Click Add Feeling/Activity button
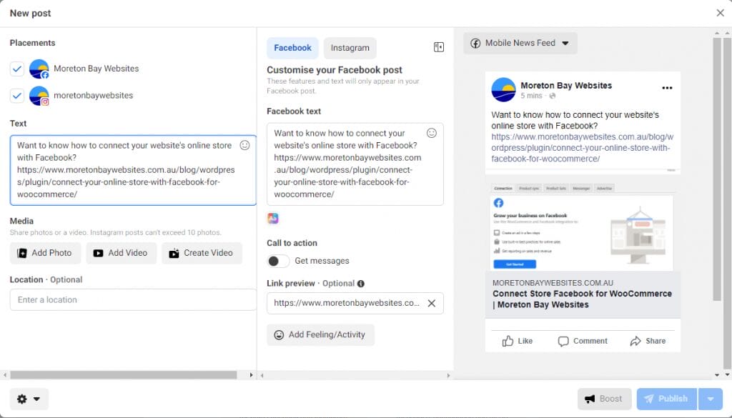 [321, 334]
